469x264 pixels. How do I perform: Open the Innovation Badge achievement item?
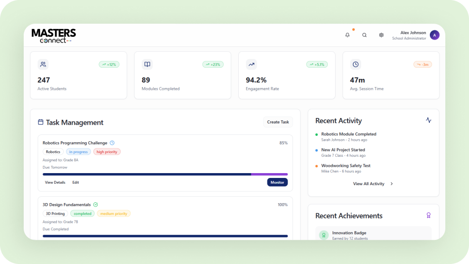pyautogui.click(x=373, y=235)
